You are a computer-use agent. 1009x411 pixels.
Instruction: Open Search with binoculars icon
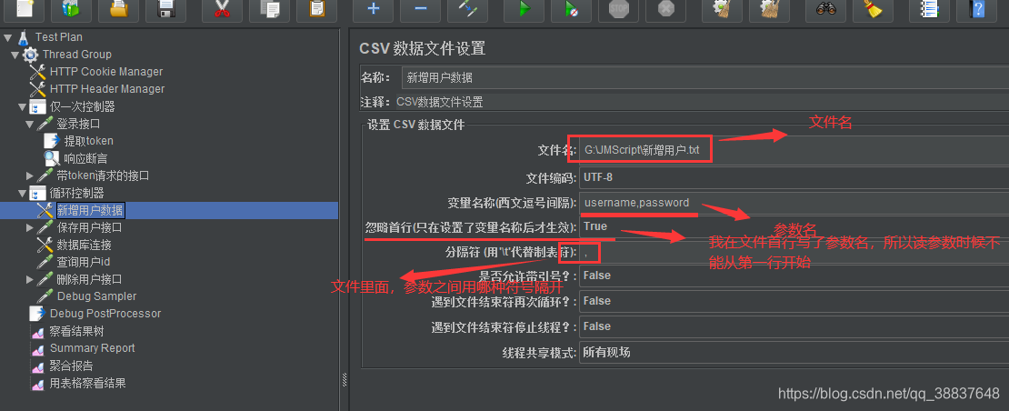pyautogui.click(x=825, y=9)
